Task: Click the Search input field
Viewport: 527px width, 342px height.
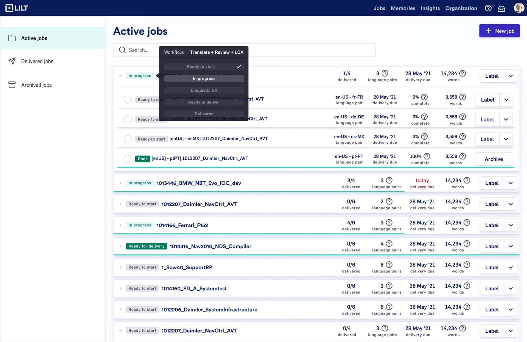Action: pos(244,50)
